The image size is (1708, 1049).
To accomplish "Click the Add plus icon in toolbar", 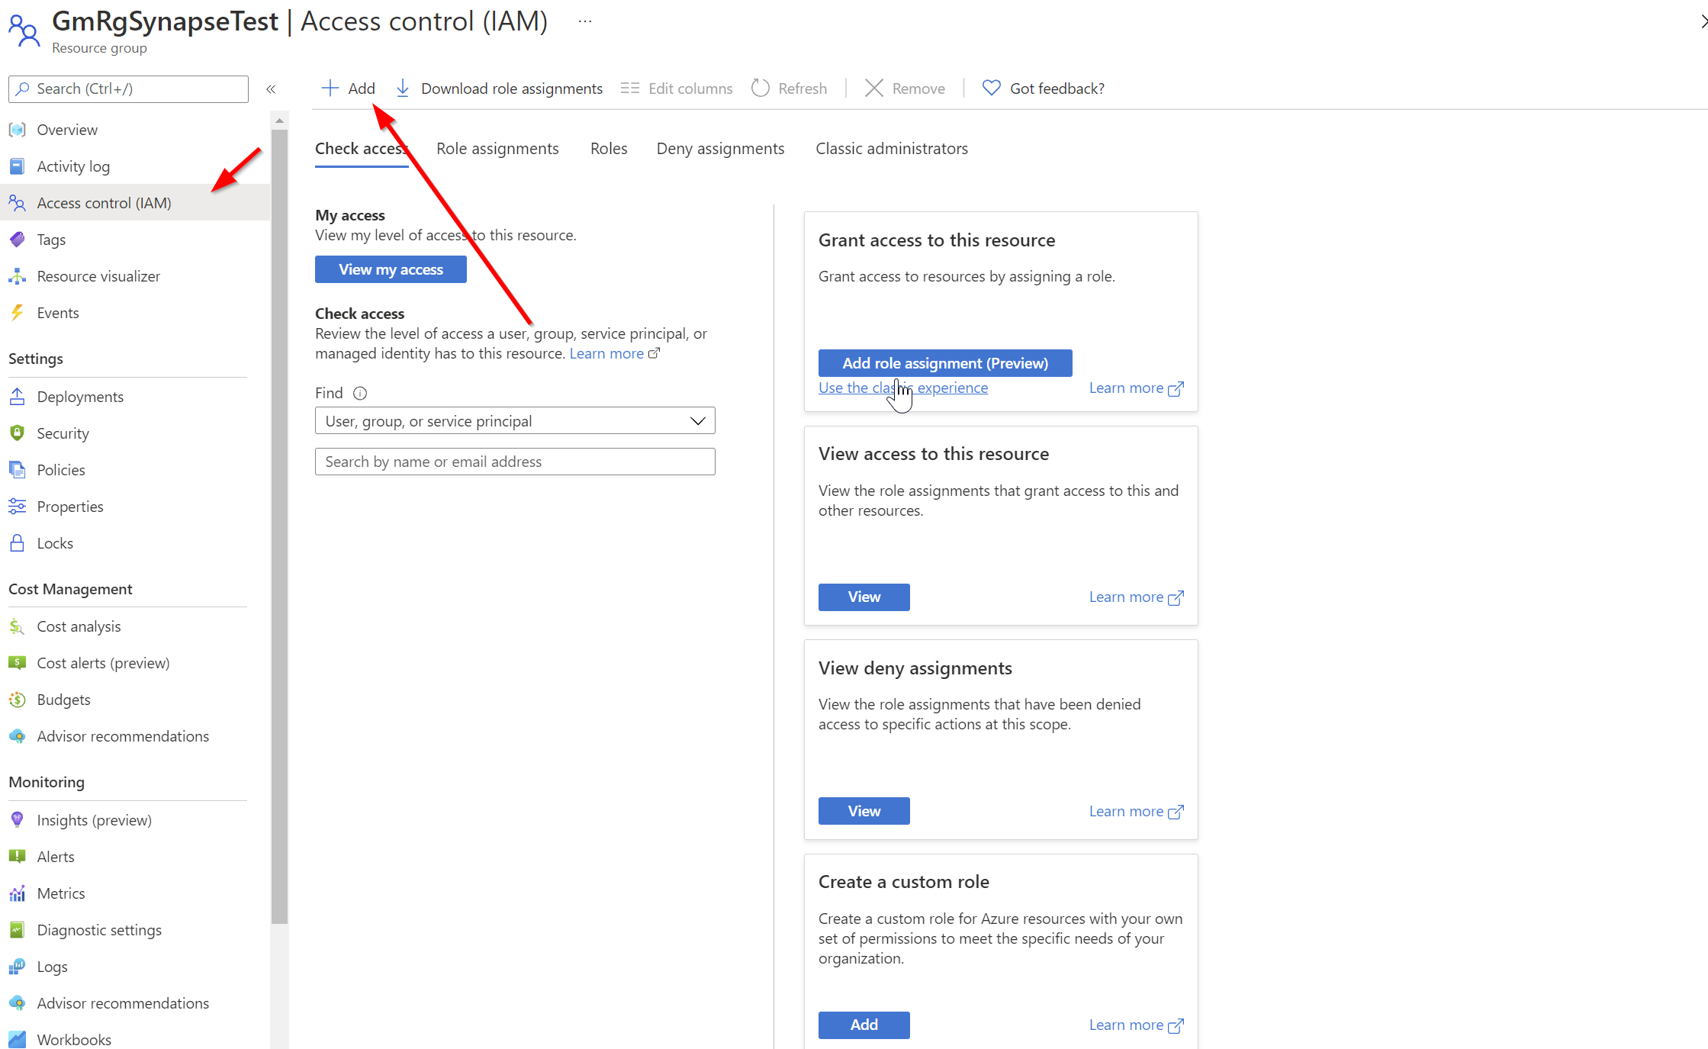I will [330, 88].
